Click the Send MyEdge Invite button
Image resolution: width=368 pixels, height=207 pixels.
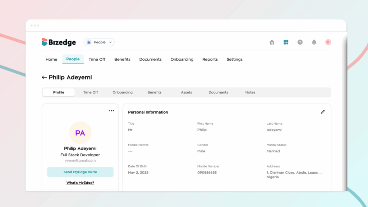point(80,172)
